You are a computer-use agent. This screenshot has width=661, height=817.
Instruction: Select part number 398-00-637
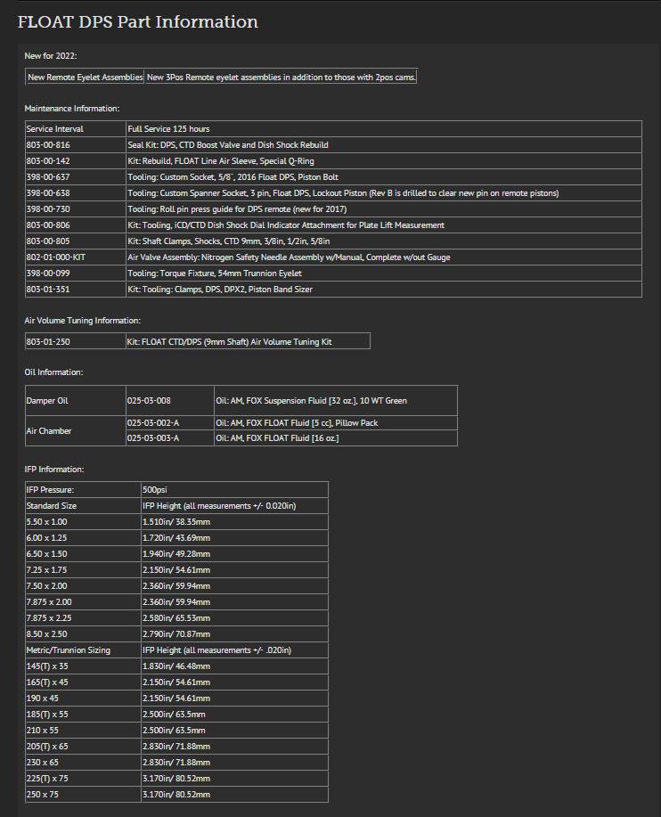48,177
